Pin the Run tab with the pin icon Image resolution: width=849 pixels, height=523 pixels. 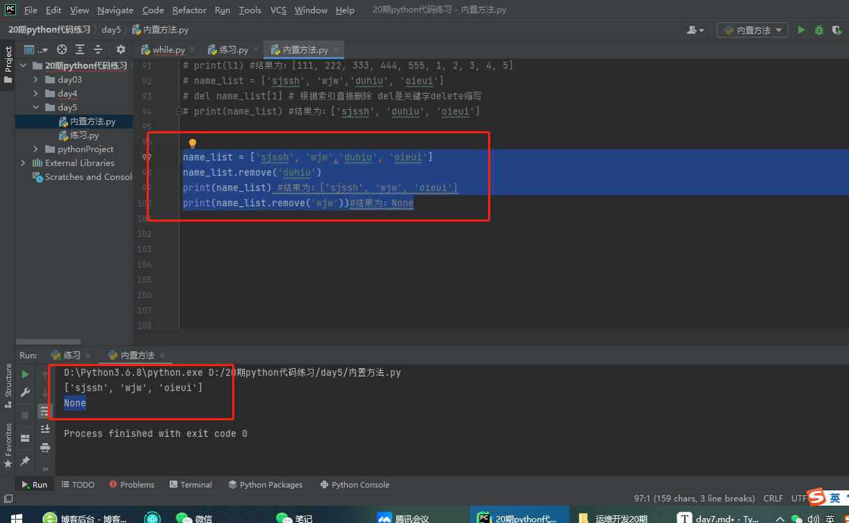tap(25, 460)
